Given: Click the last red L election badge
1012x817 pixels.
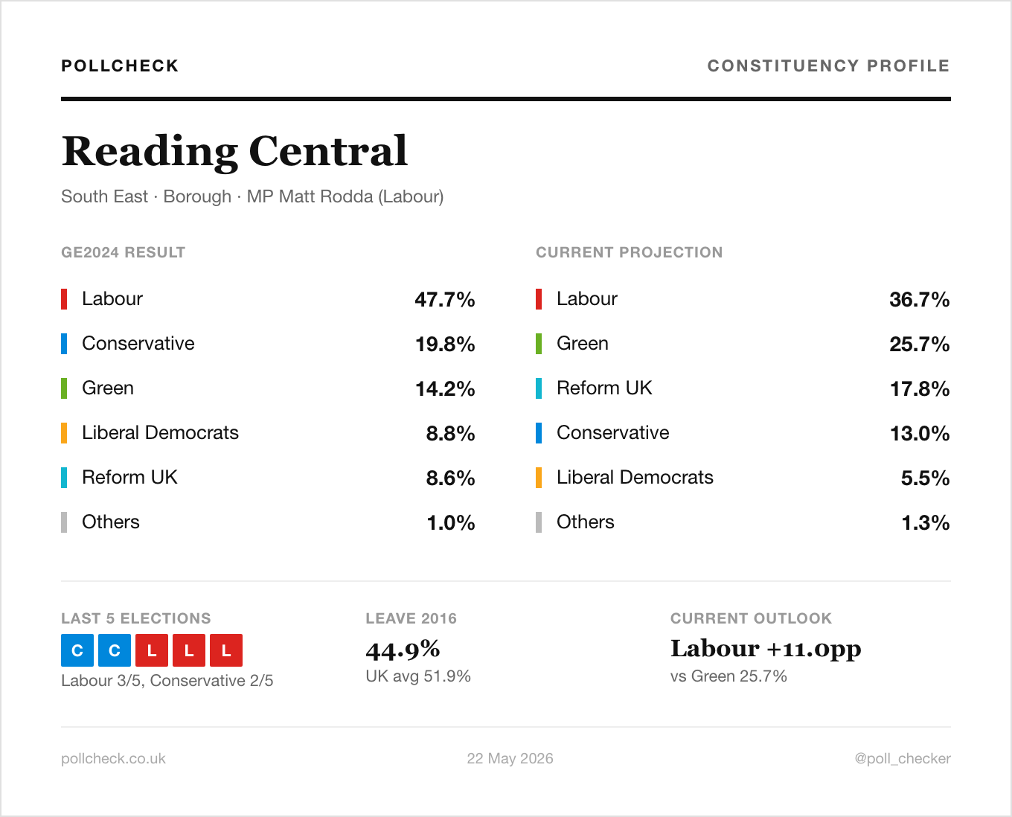Looking at the screenshot, I should [226, 650].
